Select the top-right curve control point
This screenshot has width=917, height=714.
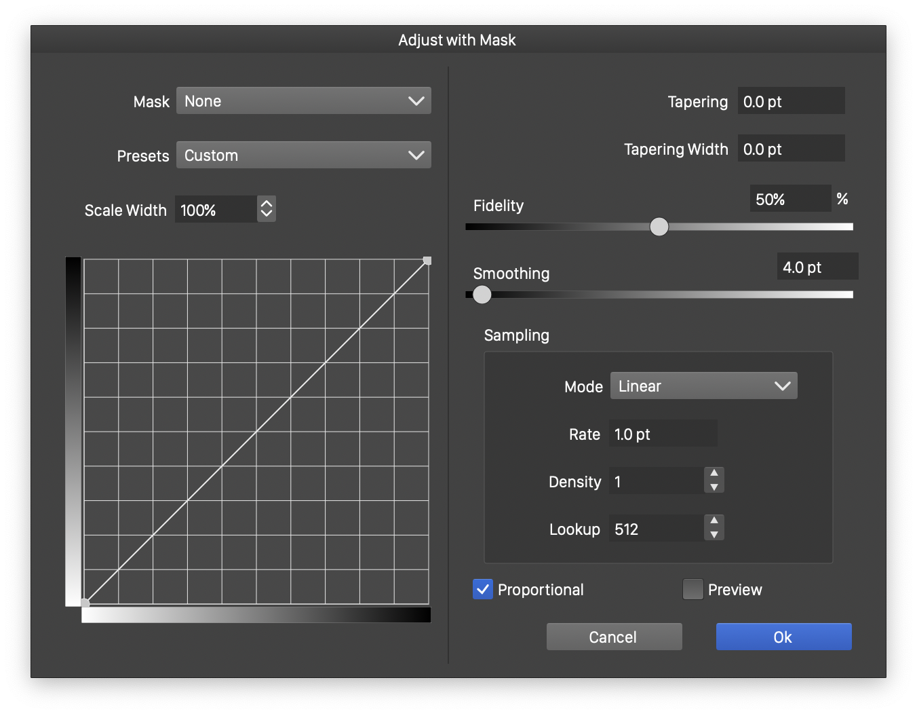[427, 261]
